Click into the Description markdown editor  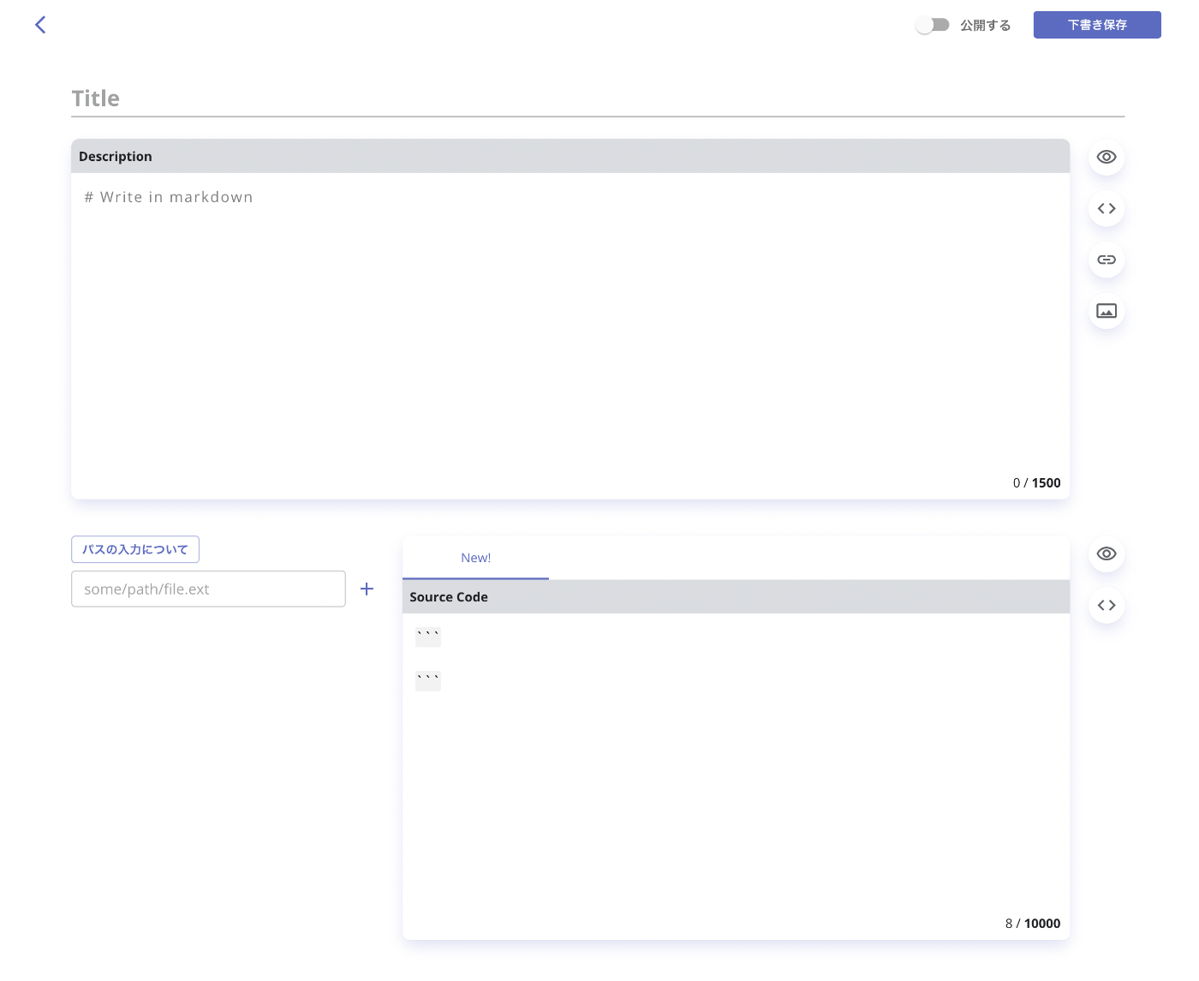pyautogui.click(x=570, y=326)
